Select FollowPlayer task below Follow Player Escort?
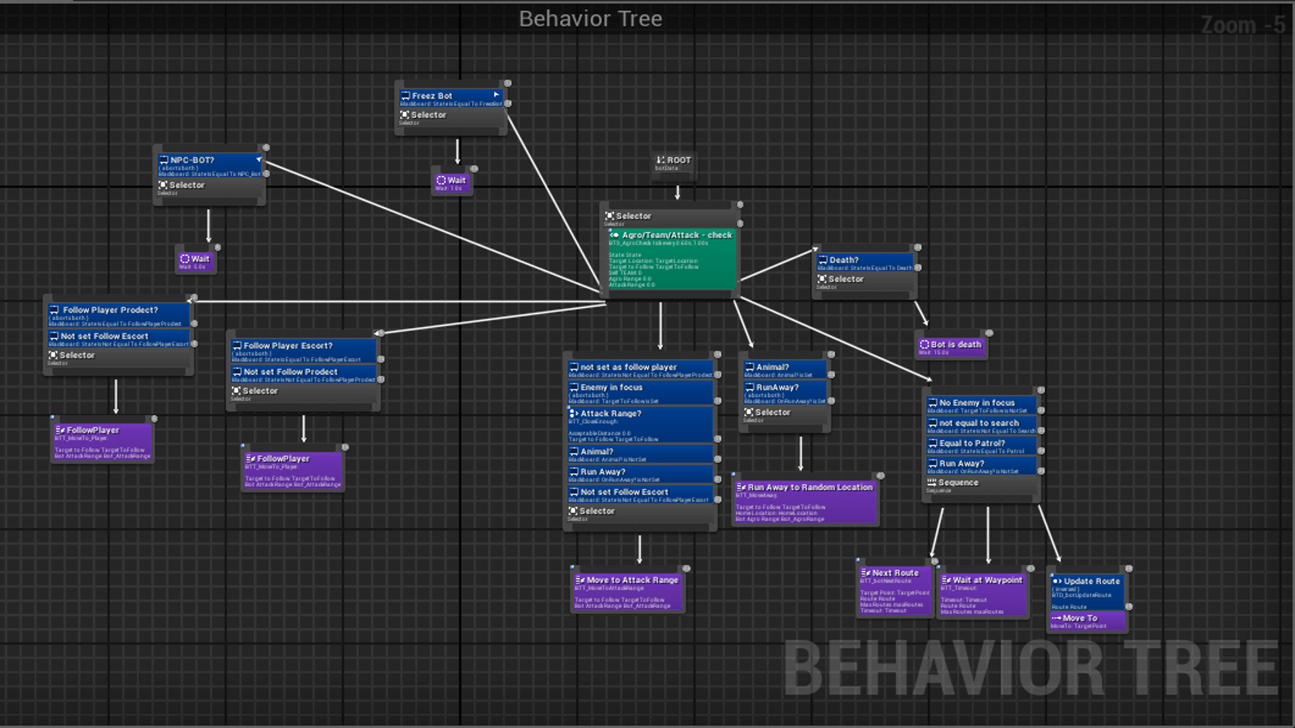1295x728 pixels. click(293, 471)
